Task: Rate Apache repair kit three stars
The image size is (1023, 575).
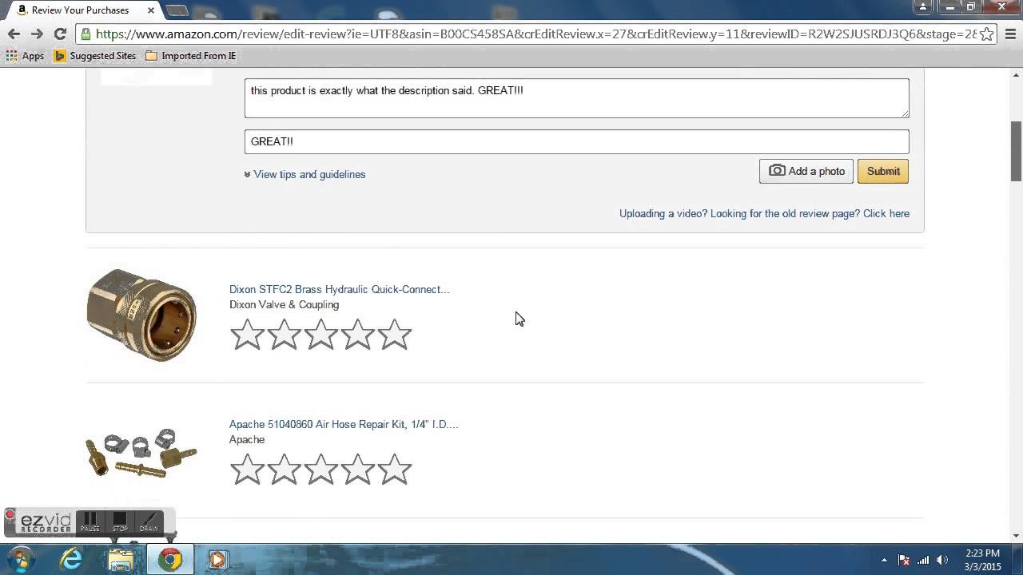Action: (320, 470)
